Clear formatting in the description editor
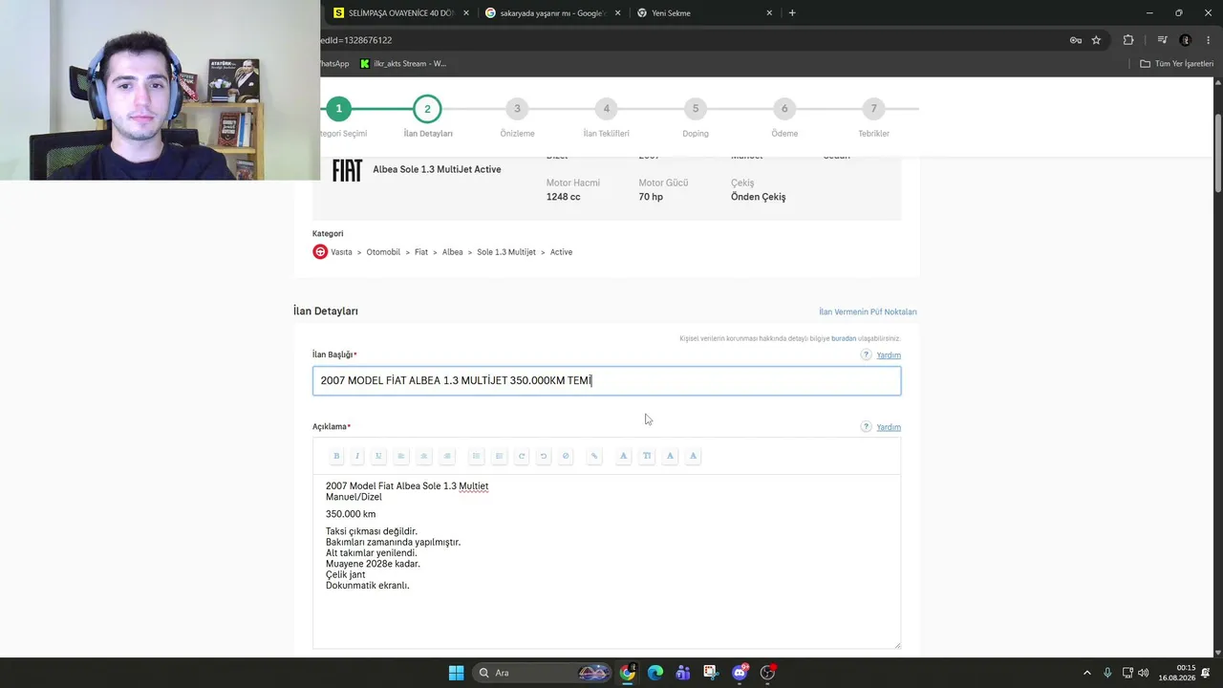 566,456
